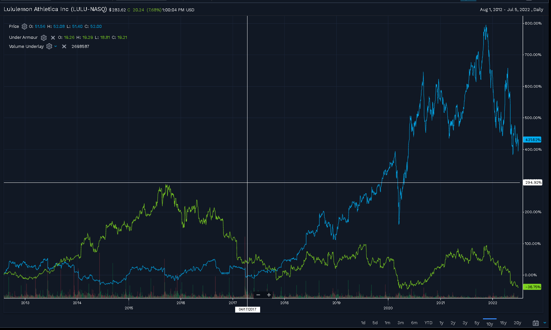Expand the Volume Underlay dropdown chevron
551x330 pixels.
56,47
